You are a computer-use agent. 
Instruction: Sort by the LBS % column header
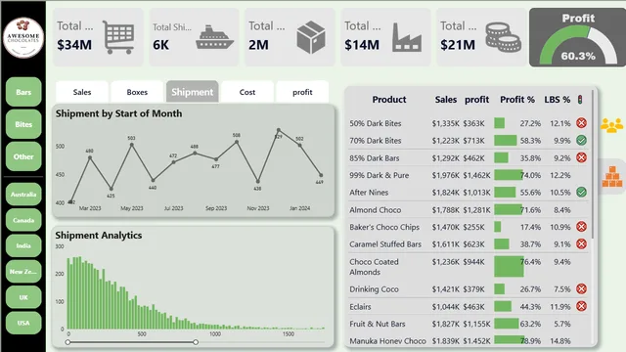[x=557, y=100]
